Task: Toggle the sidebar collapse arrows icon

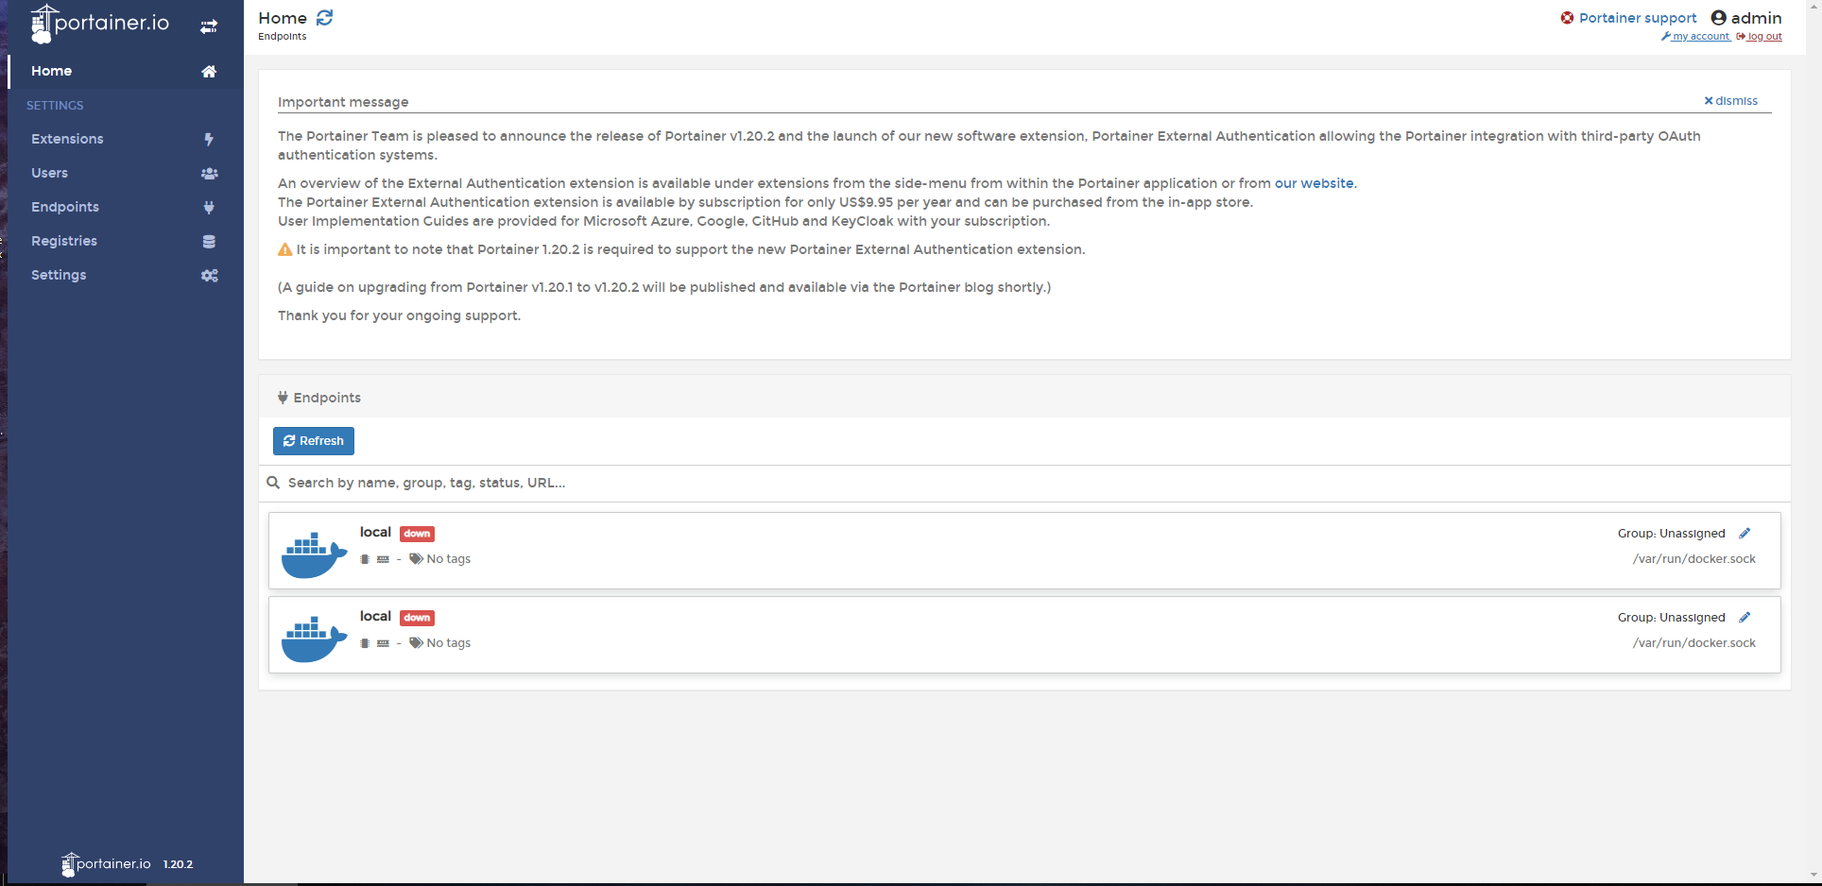Action: [209, 26]
